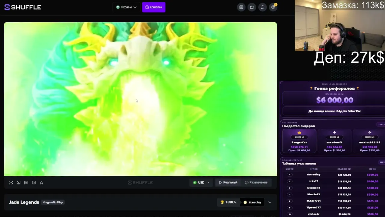The height and width of the screenshot is (217, 385).
Task: Click the TOP 3 badge
Action: click(x=381, y=124)
